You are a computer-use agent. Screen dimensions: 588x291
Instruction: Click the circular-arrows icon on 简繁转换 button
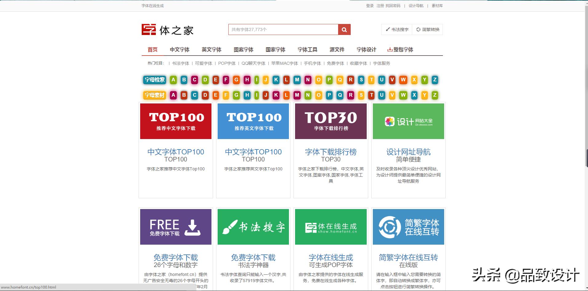[x=418, y=29]
